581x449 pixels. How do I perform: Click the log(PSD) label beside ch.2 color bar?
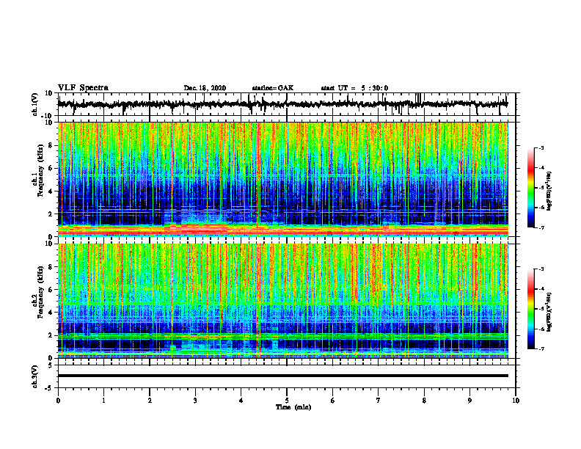pos(549,312)
